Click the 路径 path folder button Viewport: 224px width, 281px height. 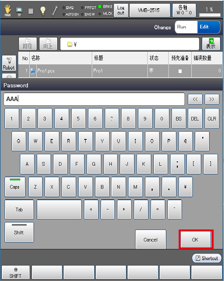28,44
